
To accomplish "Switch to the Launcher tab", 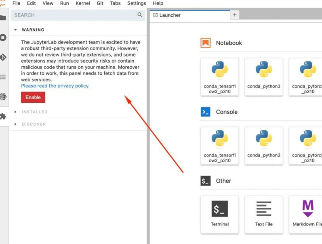I will 170,15.
